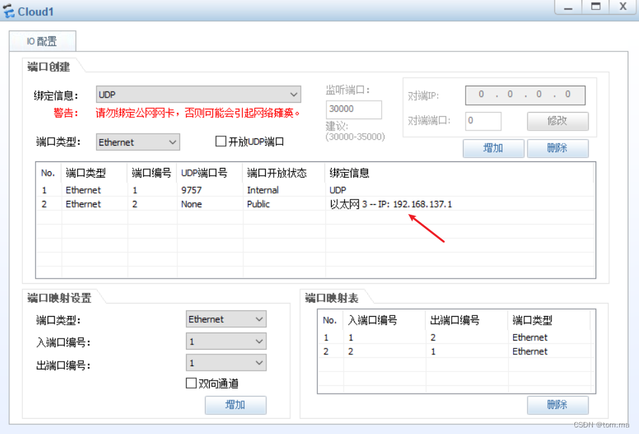Click the 修改 button
The image size is (639, 434).
click(x=557, y=121)
